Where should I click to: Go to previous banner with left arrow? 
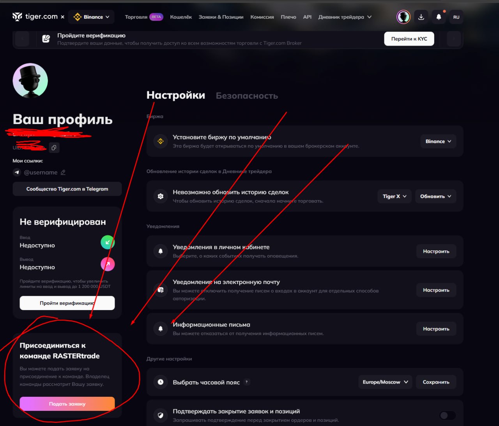click(x=22, y=39)
